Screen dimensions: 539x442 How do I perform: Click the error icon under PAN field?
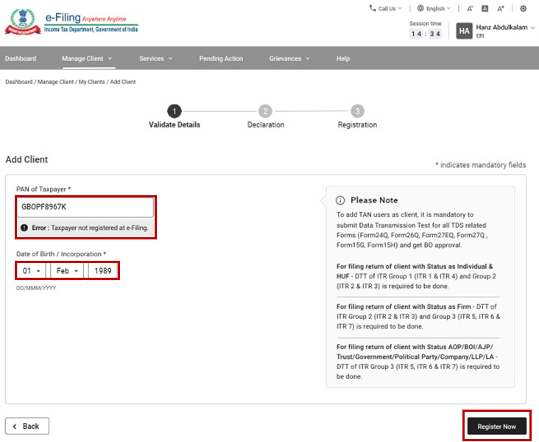tap(24, 228)
